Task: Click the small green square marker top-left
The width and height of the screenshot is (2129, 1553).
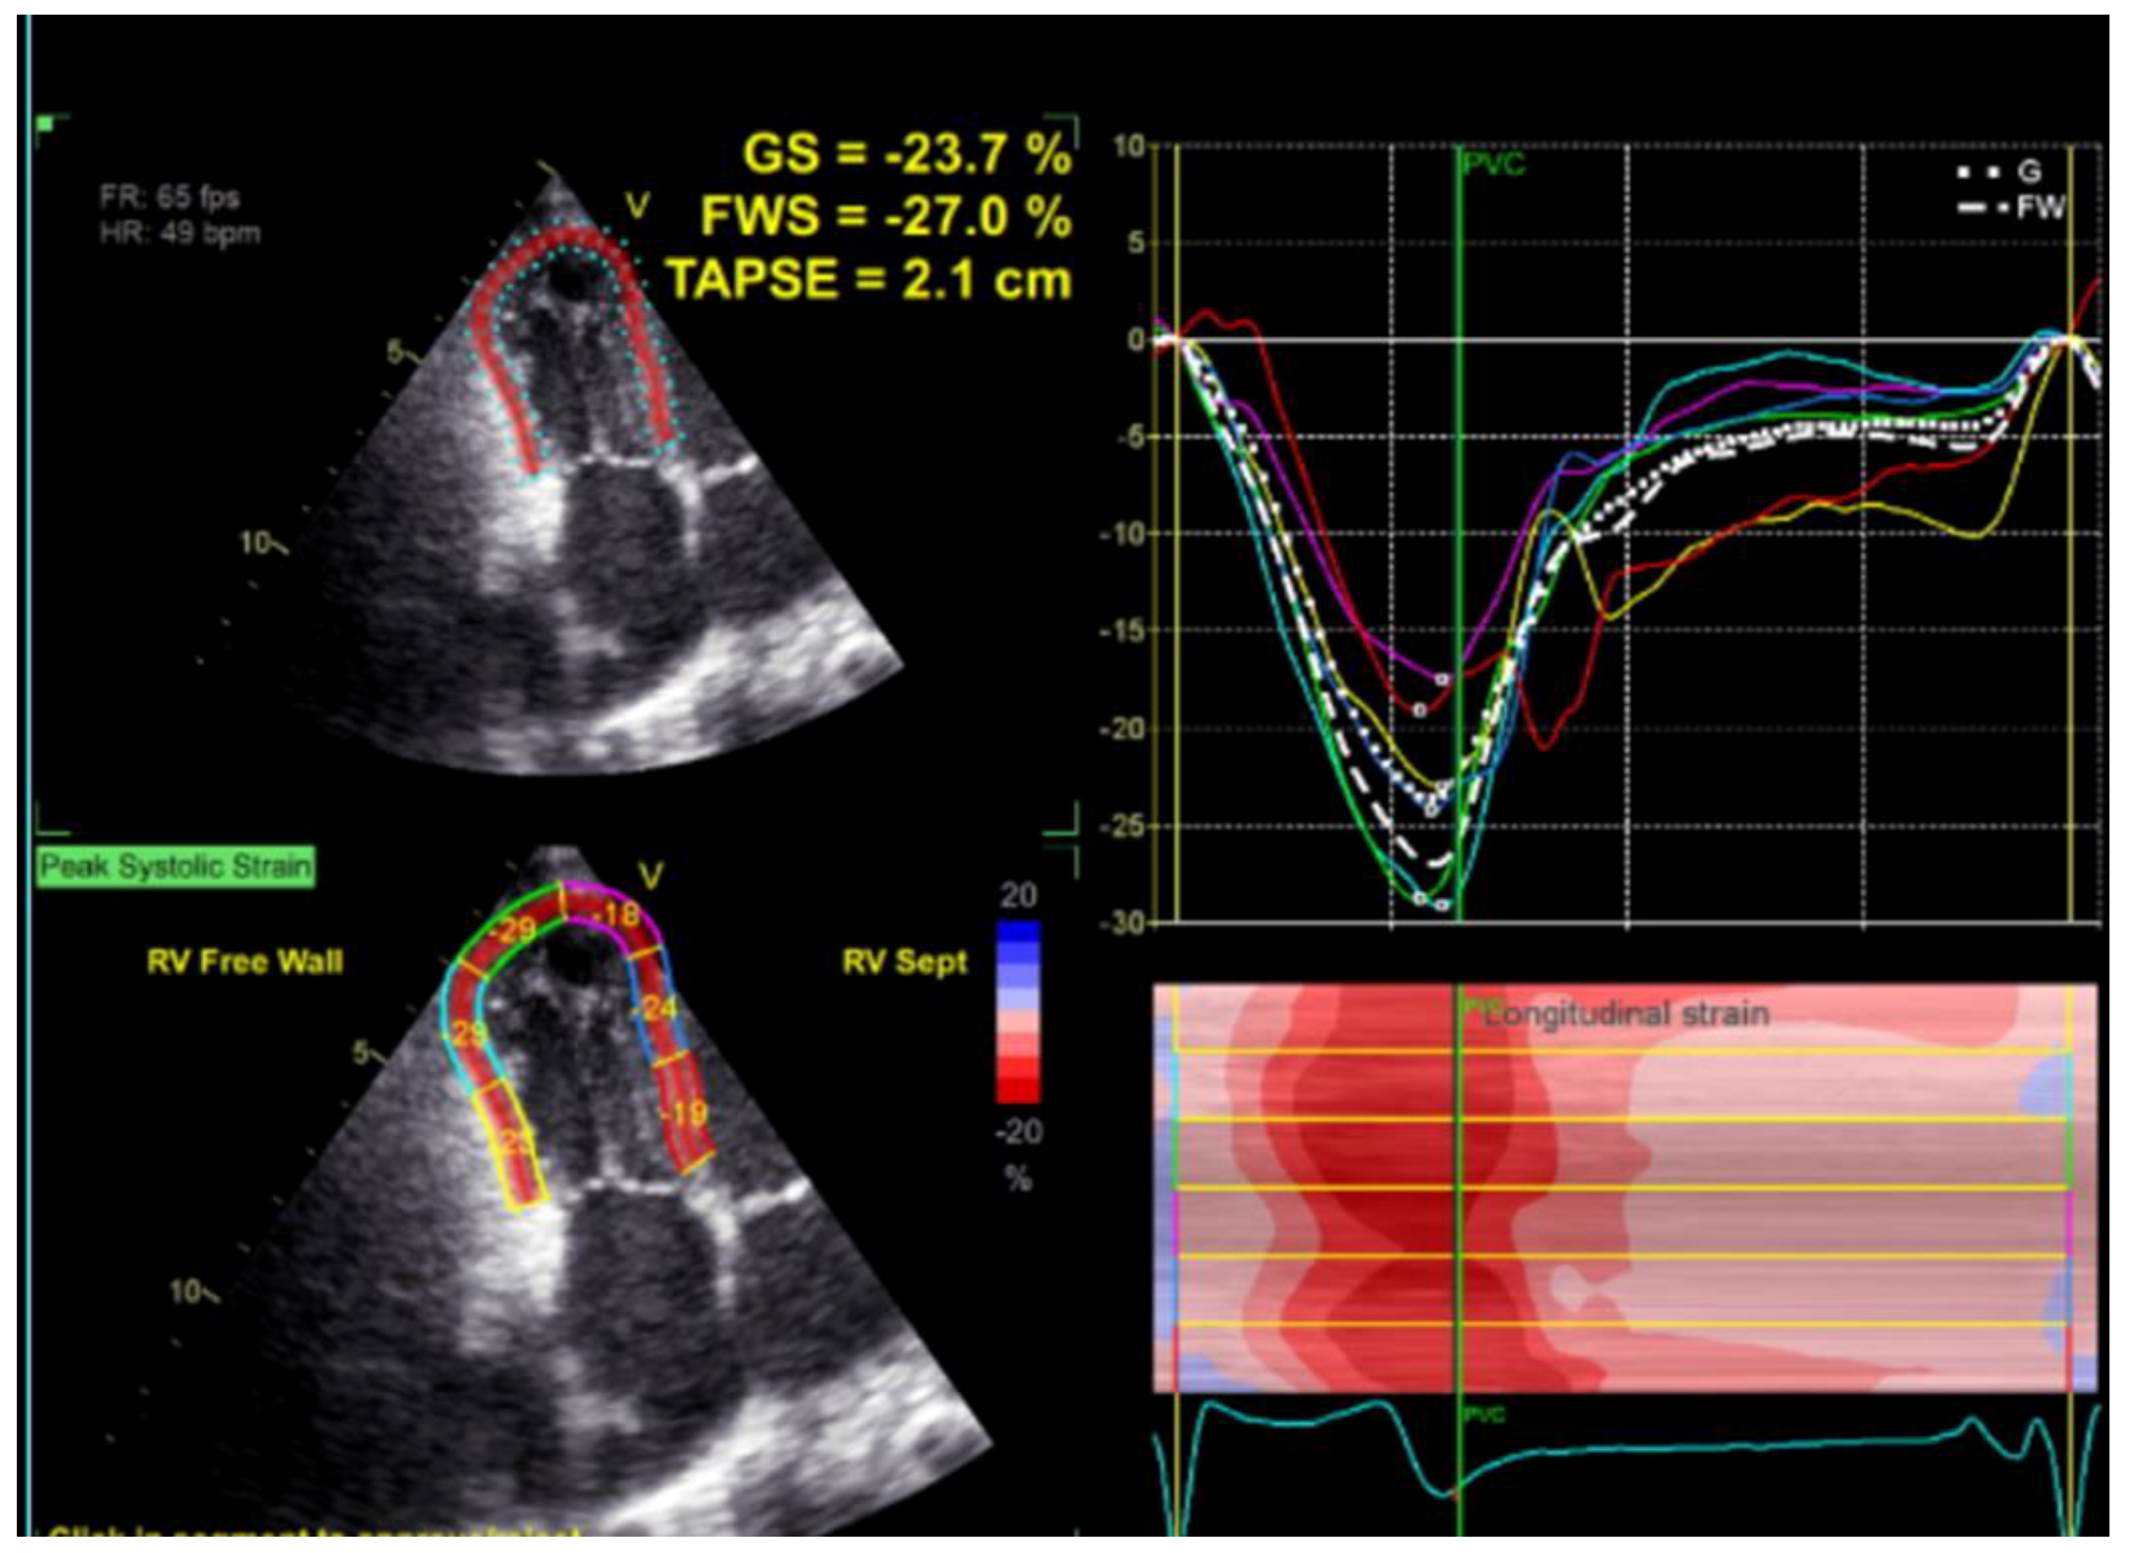Action: click(x=45, y=124)
